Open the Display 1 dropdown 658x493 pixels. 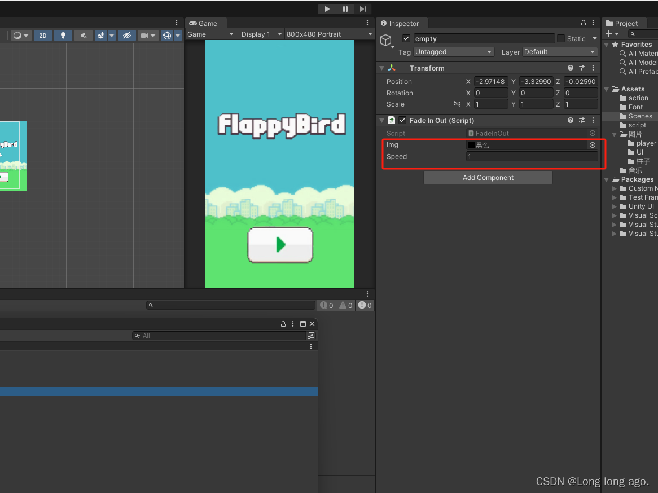(x=260, y=34)
